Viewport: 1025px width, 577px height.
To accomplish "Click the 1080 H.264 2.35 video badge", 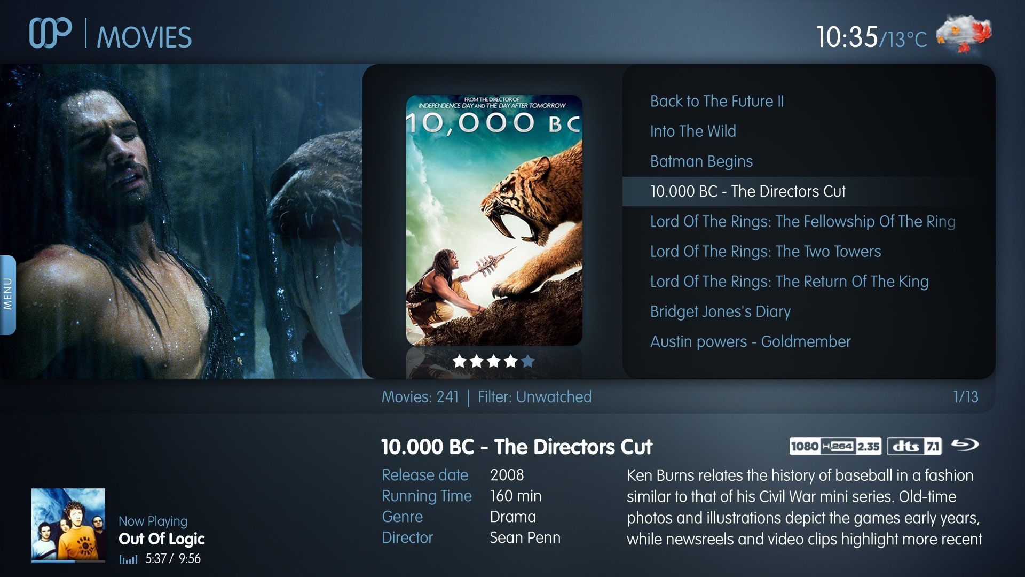I will (835, 446).
